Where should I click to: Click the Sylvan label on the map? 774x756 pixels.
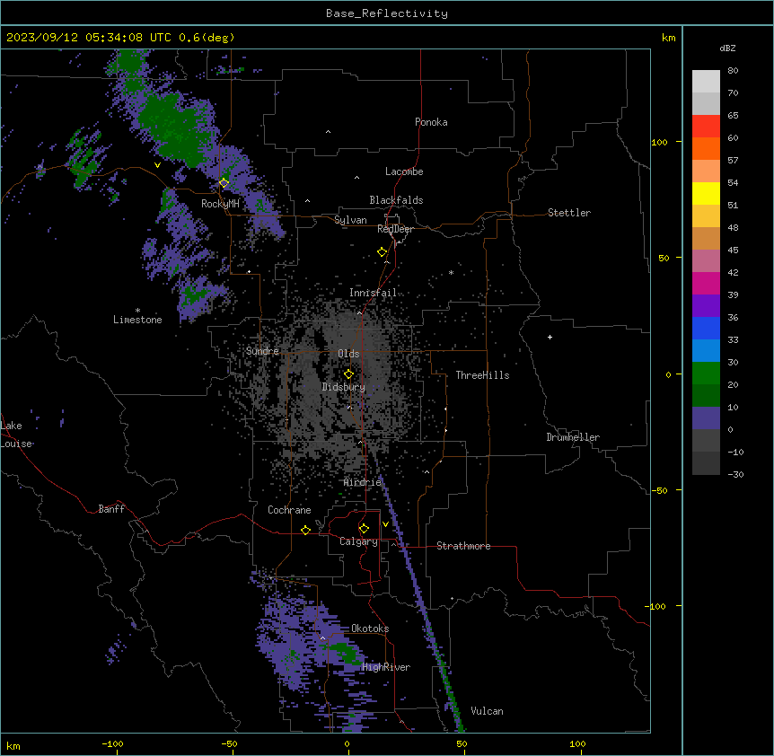pos(350,220)
